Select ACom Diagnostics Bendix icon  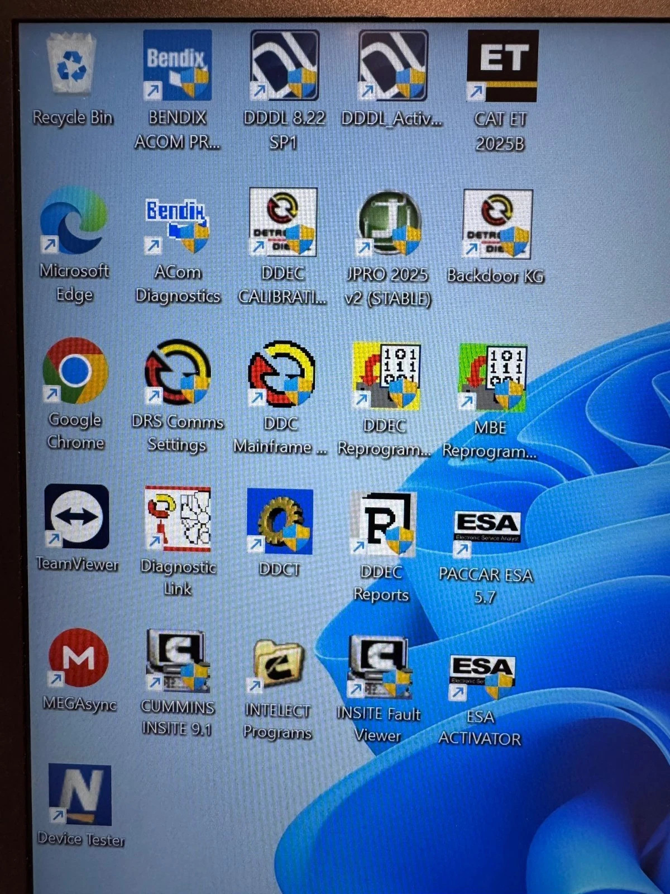pos(177,226)
